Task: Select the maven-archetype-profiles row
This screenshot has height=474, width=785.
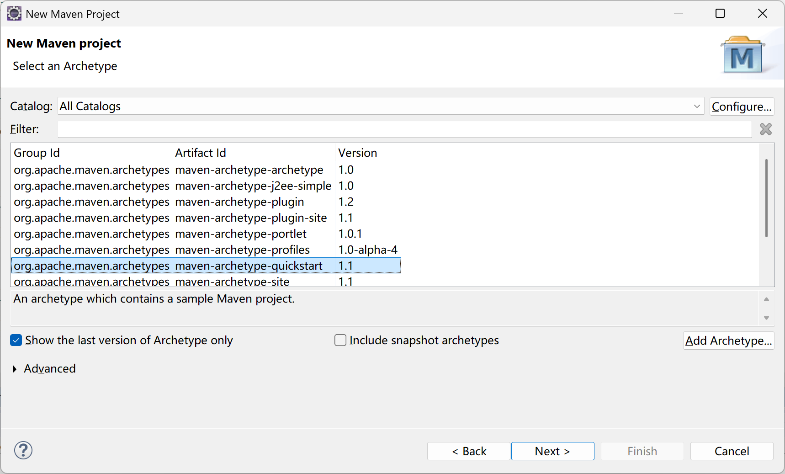Action: point(206,250)
